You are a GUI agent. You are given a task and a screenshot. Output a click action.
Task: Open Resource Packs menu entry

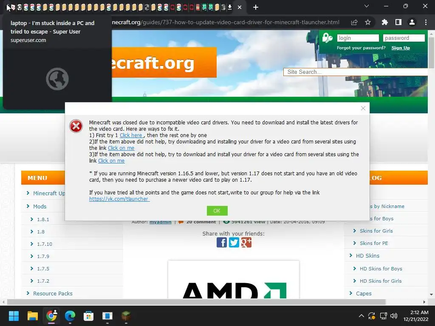point(53,293)
